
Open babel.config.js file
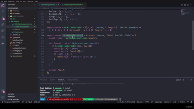coord(22,40)
